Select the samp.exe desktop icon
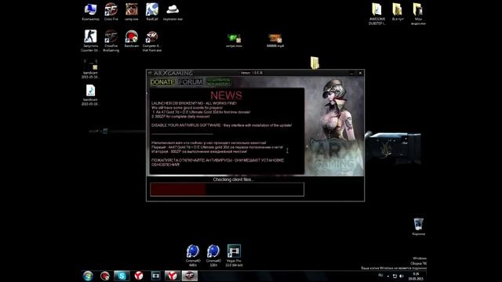The height and width of the screenshot is (282, 502). (132, 12)
